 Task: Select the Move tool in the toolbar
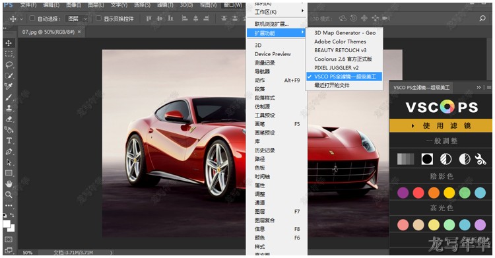tap(9, 43)
